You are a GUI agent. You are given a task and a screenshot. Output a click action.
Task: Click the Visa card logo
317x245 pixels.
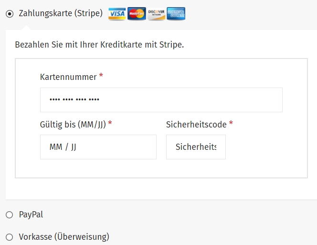117,14
